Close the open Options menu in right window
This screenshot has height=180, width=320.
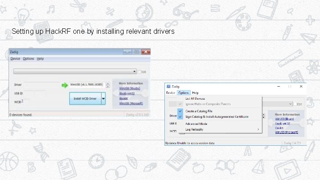(184, 92)
